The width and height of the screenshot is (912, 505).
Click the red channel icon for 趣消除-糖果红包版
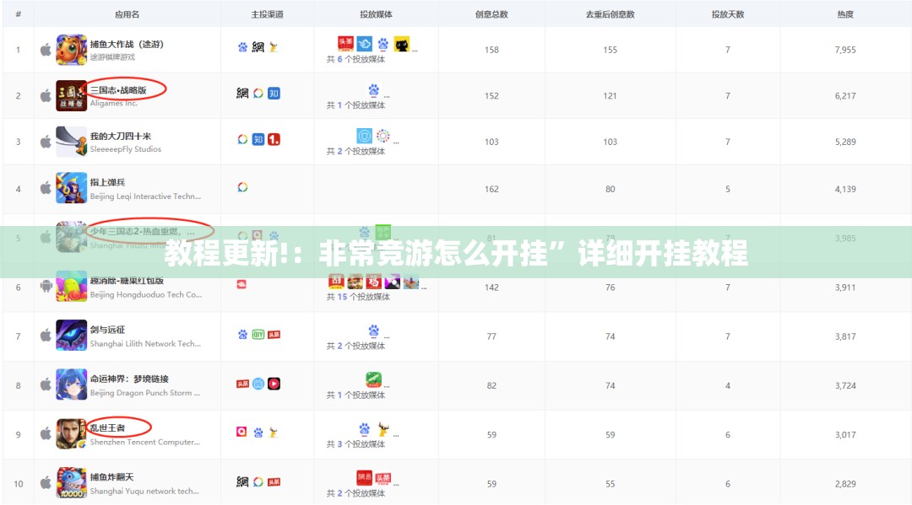(x=242, y=284)
